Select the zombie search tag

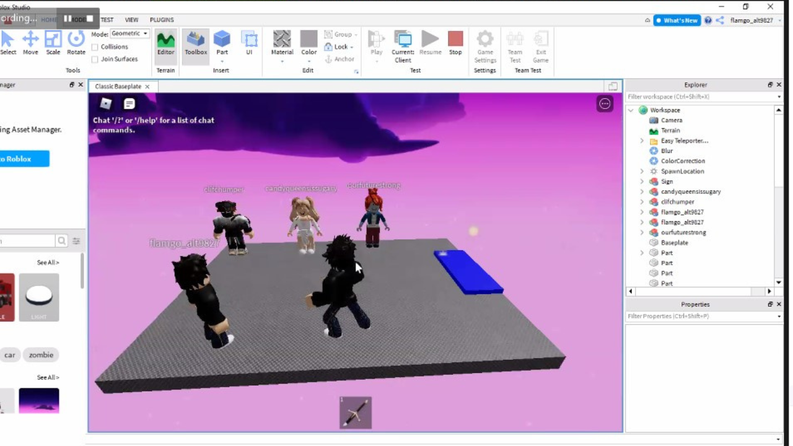(x=41, y=355)
